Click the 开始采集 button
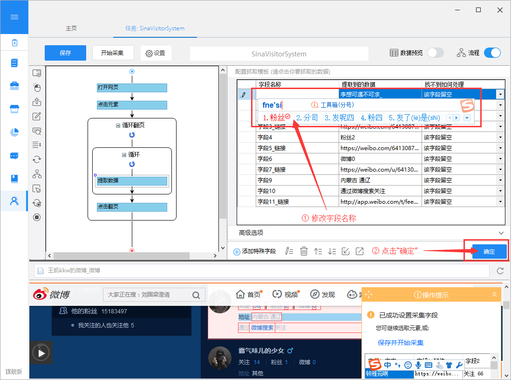The height and width of the screenshot is (380, 511). (x=113, y=53)
